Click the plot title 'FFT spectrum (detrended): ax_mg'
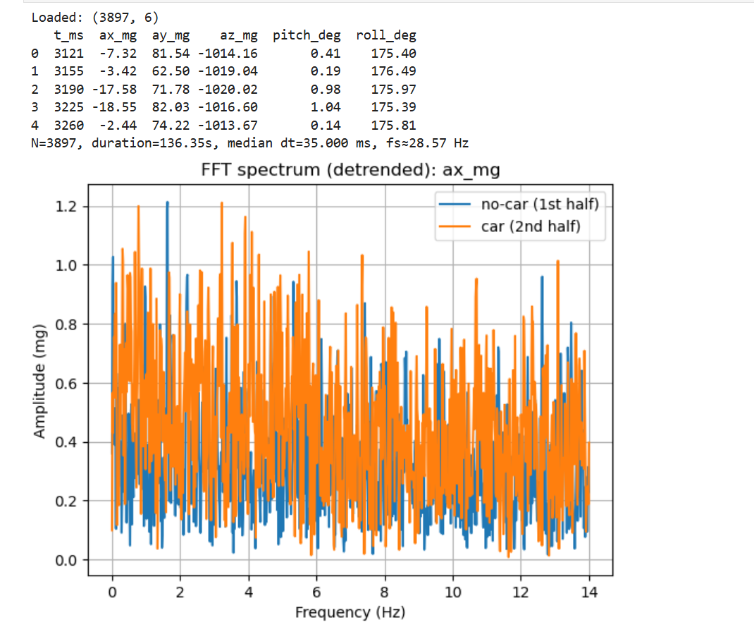The width and height of the screenshot is (754, 627). (350, 169)
